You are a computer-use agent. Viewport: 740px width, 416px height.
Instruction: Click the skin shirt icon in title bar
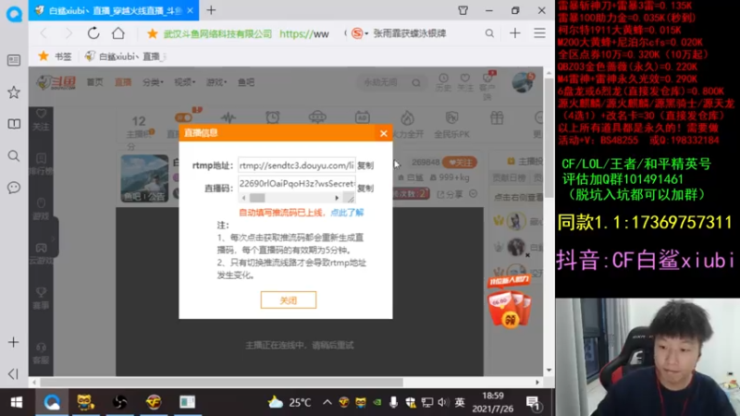(x=463, y=10)
